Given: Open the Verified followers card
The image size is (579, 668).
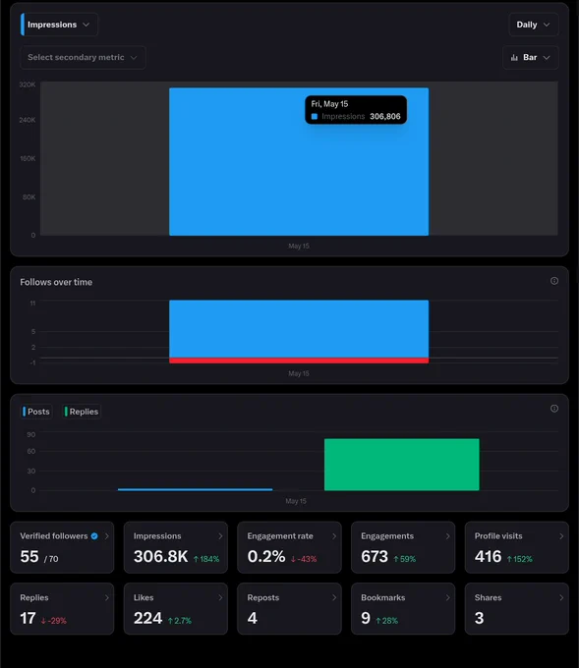Looking at the screenshot, I should click(x=62, y=547).
